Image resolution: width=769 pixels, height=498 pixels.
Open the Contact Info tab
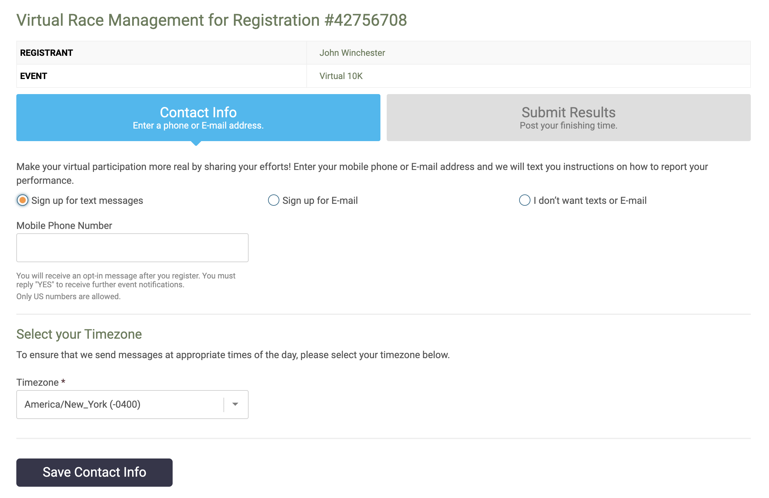(x=198, y=118)
